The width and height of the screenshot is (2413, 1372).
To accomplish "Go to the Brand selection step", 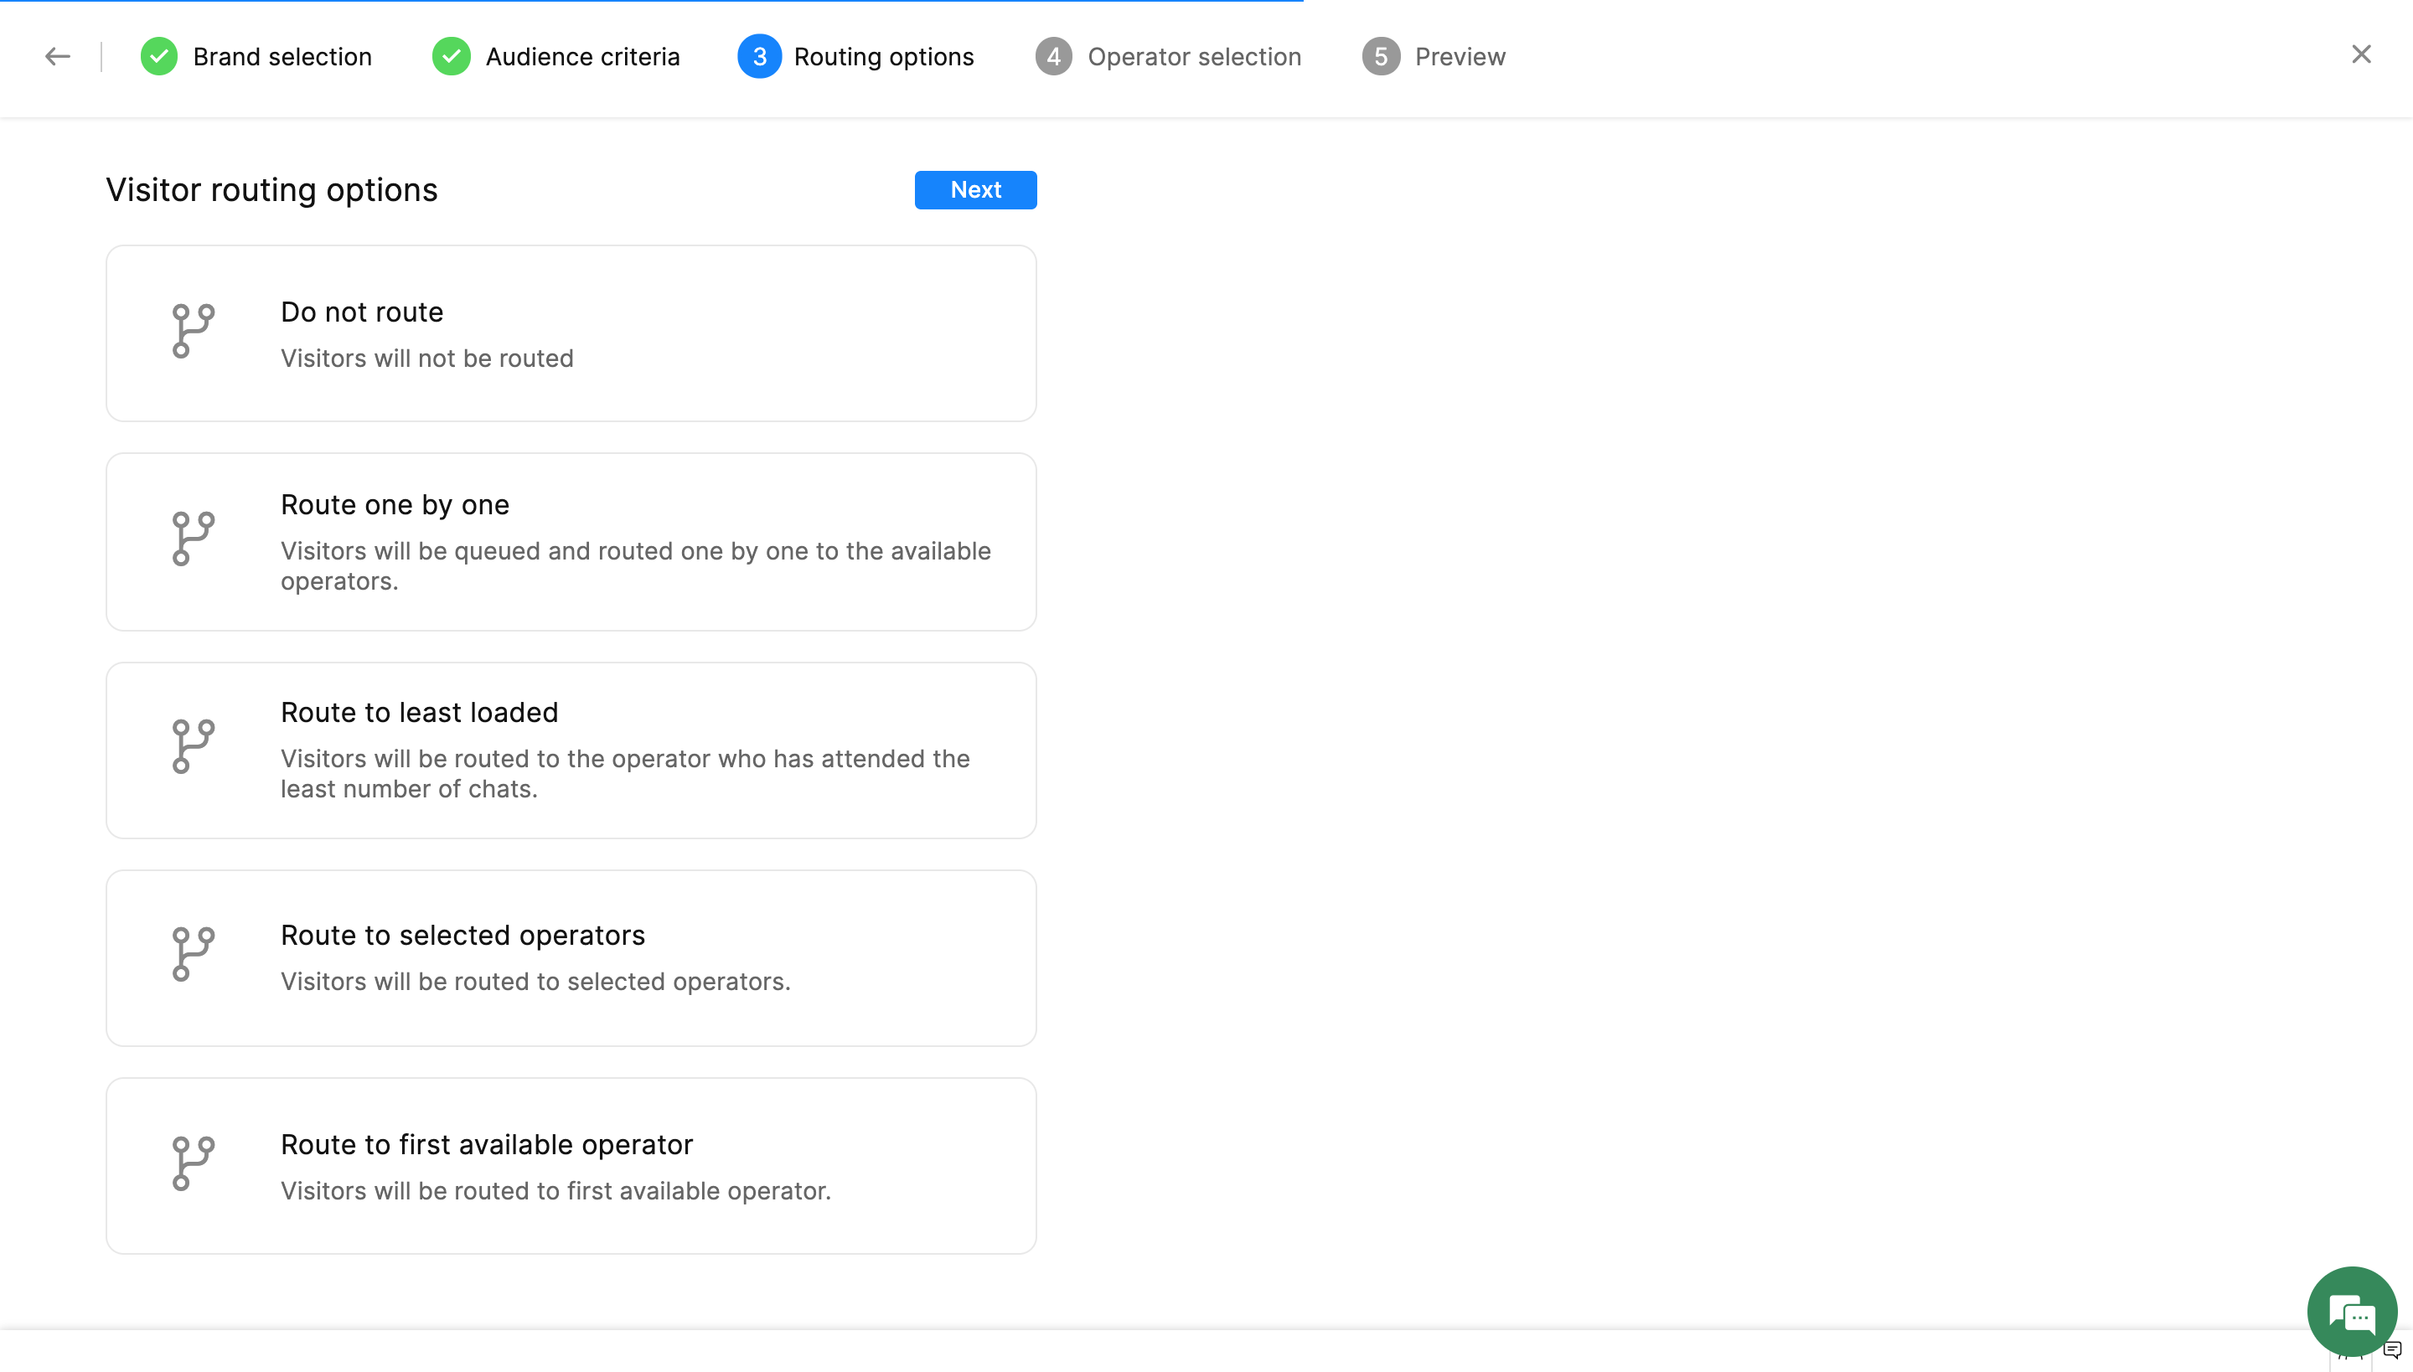I will (282, 57).
